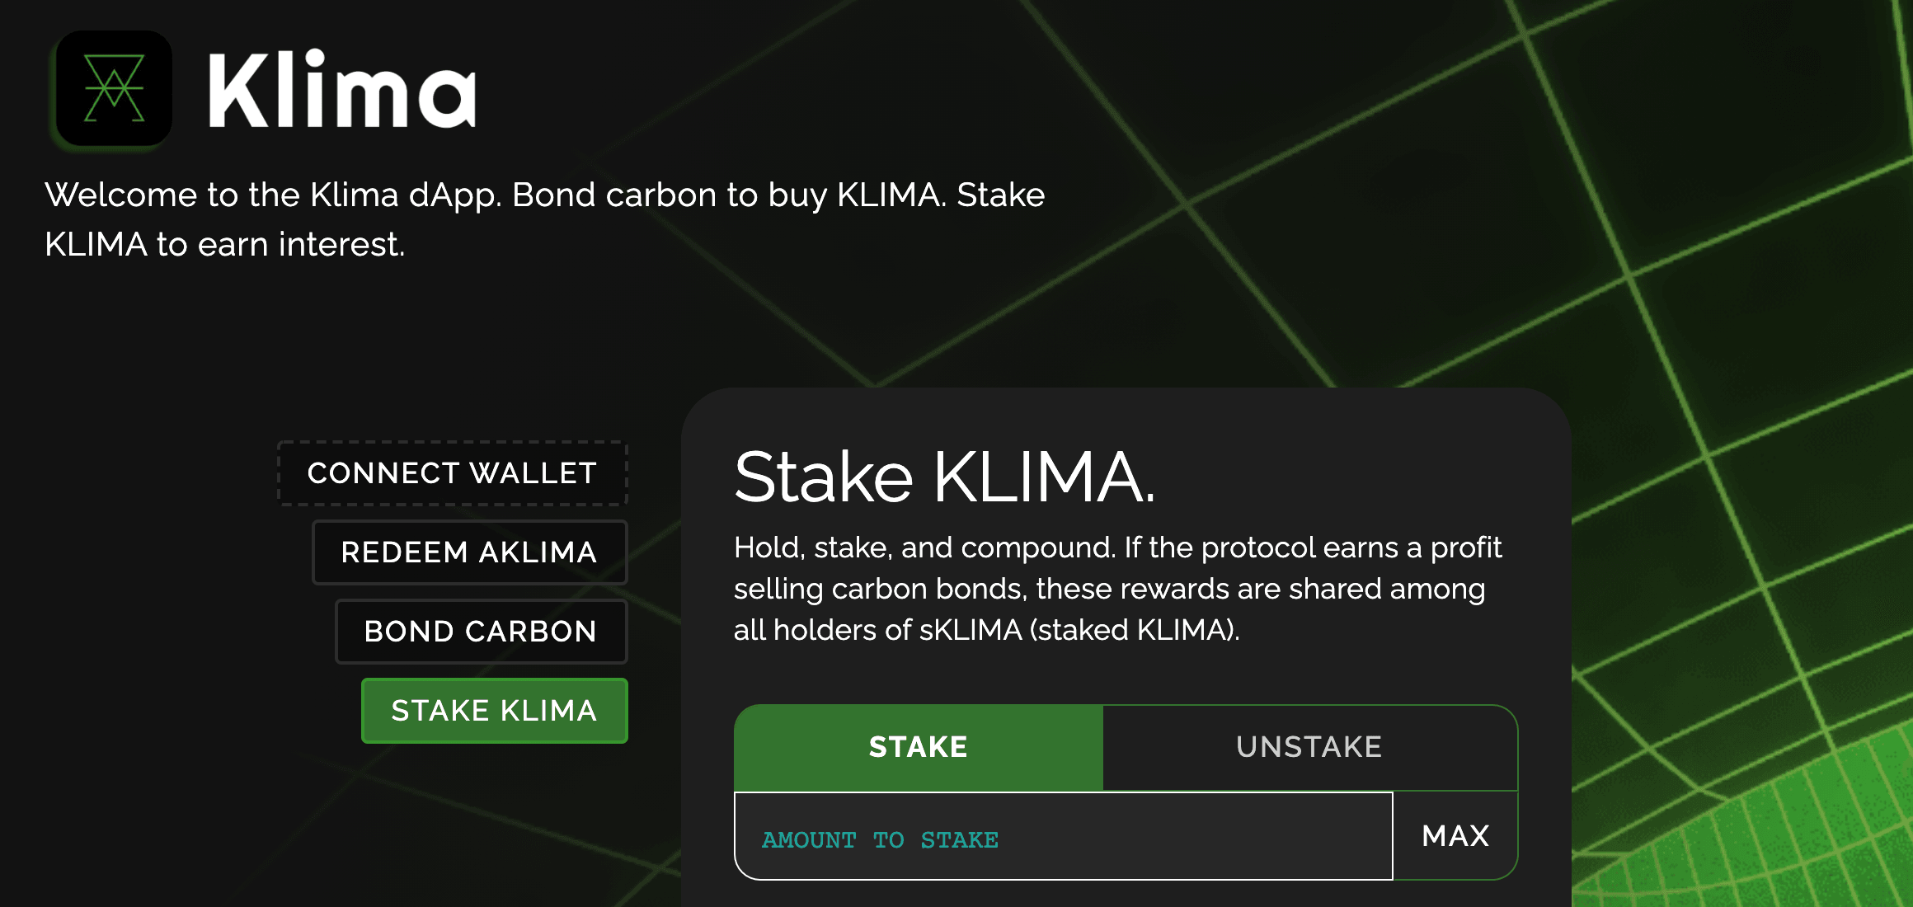Click the Klima wordmark text
This screenshot has width=1913, height=907.
tap(342, 89)
